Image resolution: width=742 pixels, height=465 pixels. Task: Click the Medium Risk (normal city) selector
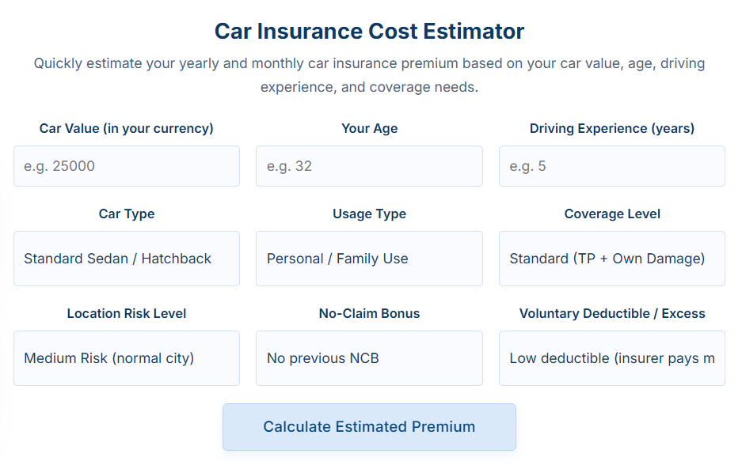(127, 358)
